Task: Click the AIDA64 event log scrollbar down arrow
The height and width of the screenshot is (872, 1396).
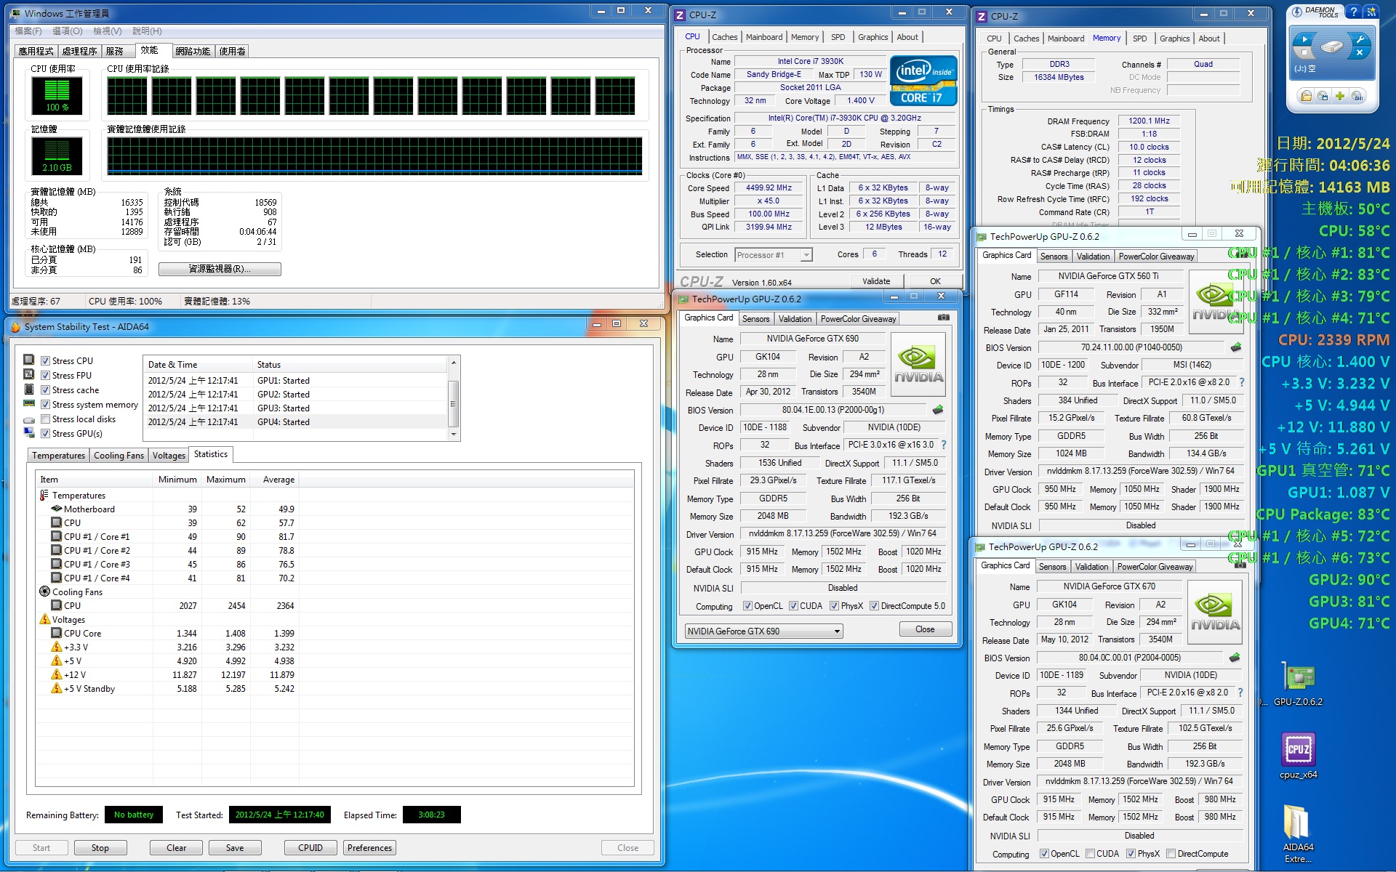Action: (x=454, y=435)
